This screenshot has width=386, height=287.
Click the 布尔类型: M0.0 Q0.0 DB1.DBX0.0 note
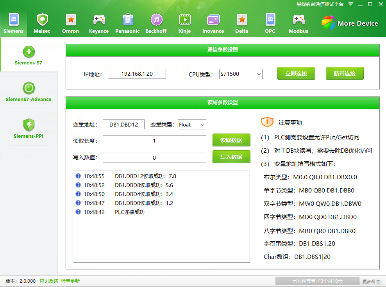310,177
